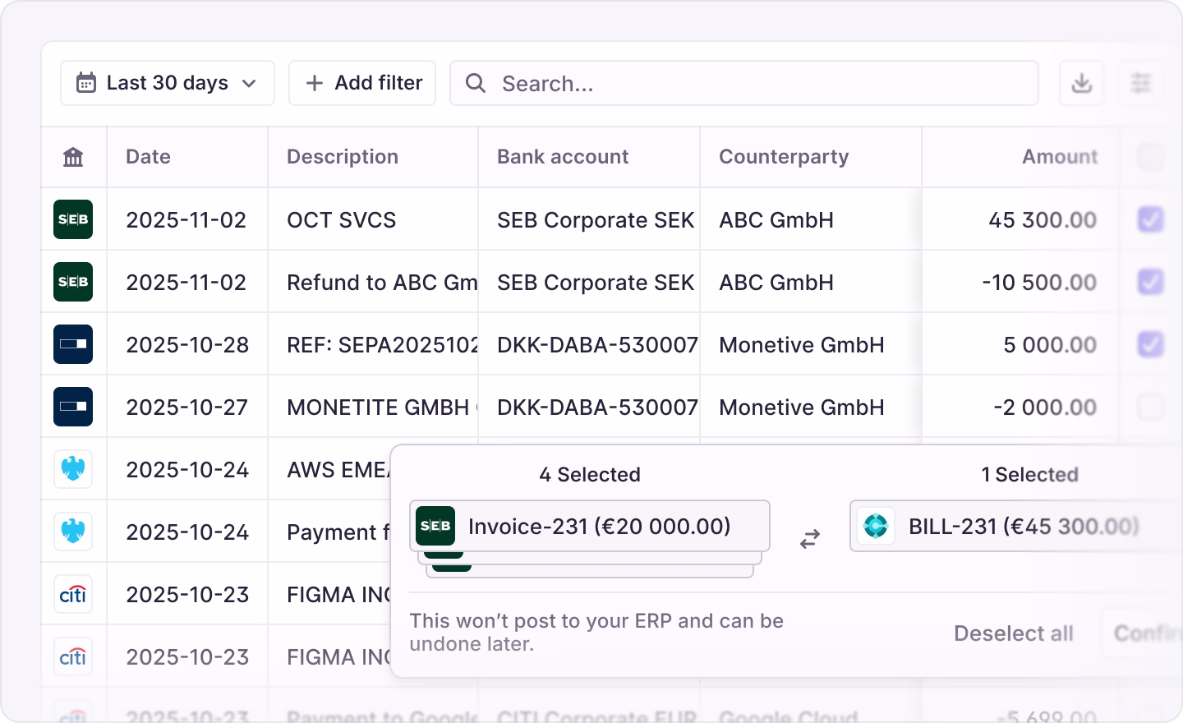Click ERP logo in BILL-231 card
Image resolution: width=1183 pixels, height=723 pixels.
pos(876,526)
